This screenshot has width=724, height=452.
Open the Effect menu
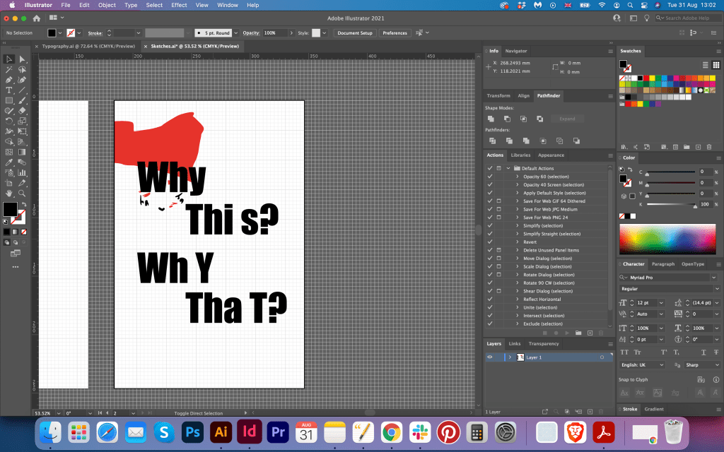coord(179,5)
